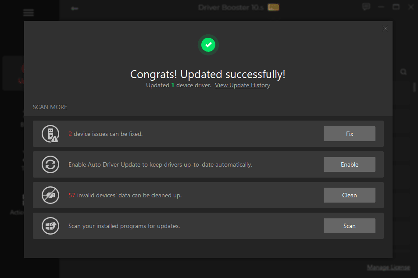Open the hamburger menu in Driver Booster
The image size is (418, 278).
[x=28, y=13]
